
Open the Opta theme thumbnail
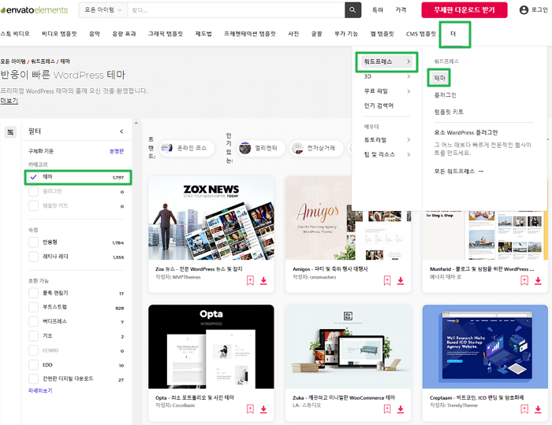(x=211, y=346)
